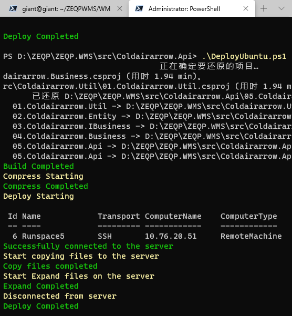
Task: Click the 'ComputerName' column header
Action: pos(173,216)
